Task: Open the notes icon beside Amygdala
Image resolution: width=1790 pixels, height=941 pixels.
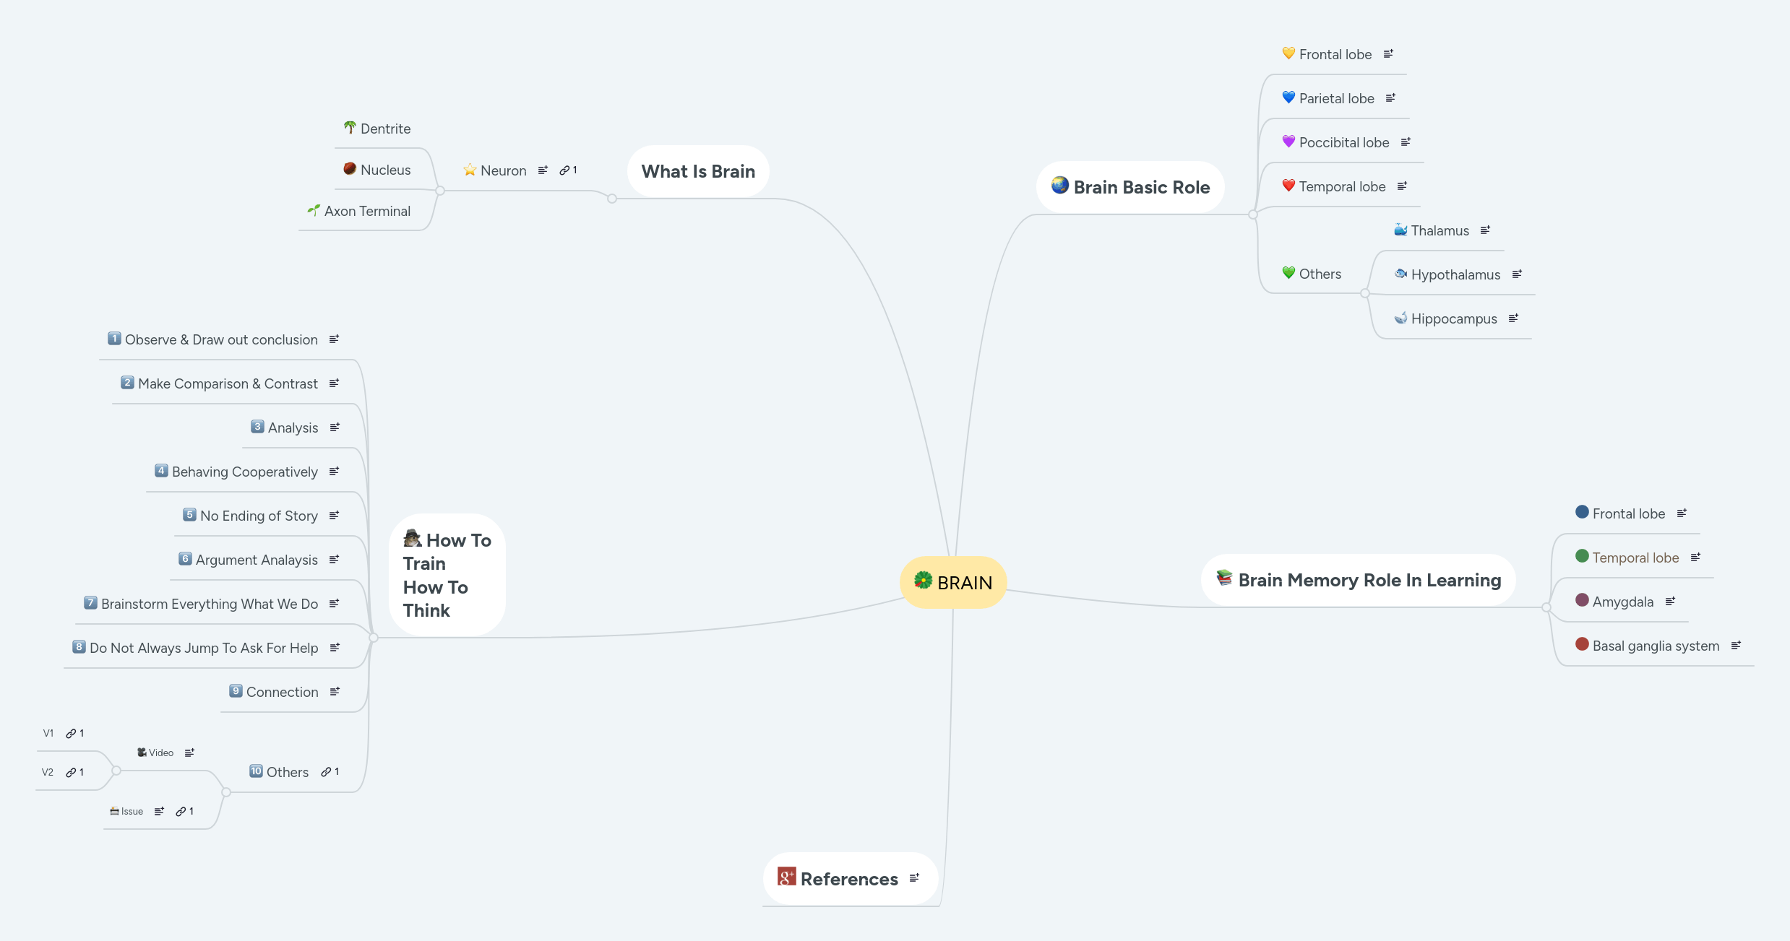Action: [1671, 601]
